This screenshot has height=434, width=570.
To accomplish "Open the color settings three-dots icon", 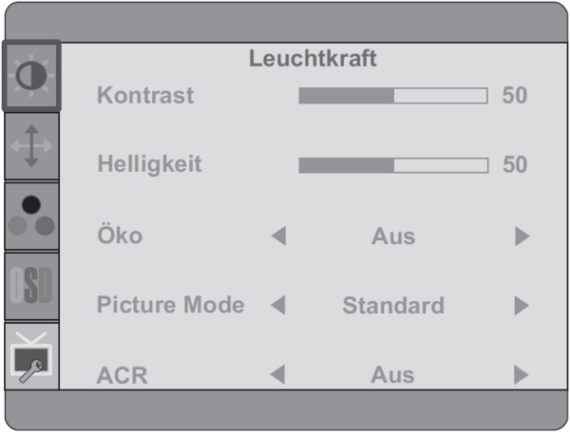I will tap(31, 217).
